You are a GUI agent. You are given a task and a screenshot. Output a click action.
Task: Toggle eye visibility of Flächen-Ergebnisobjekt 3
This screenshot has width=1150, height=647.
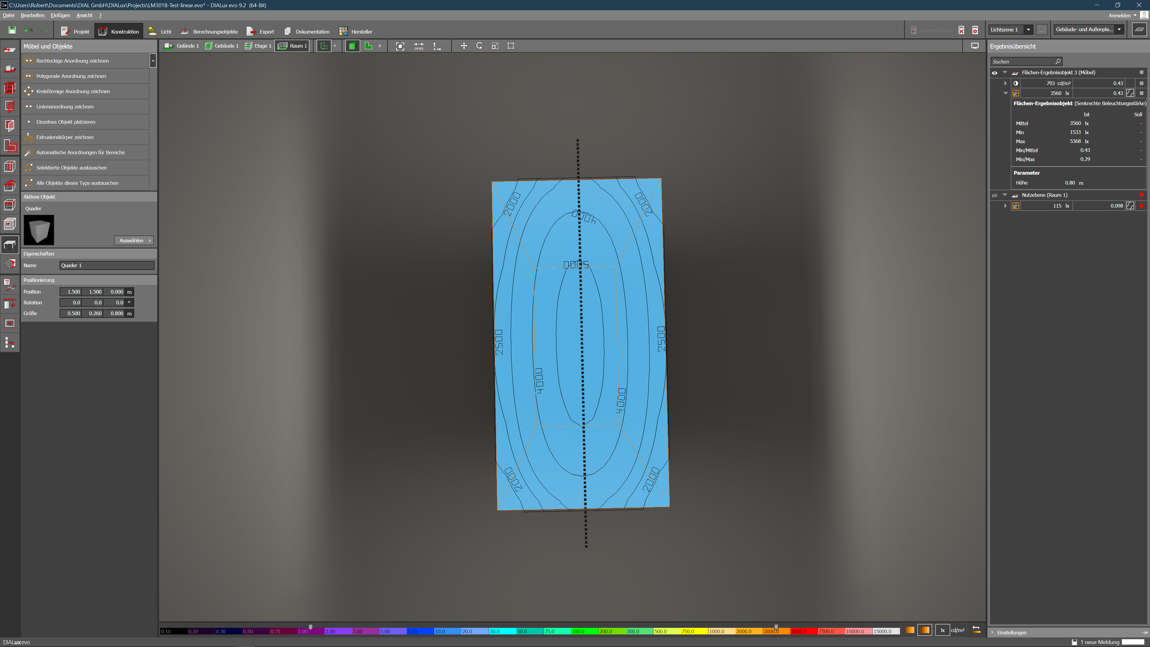click(x=994, y=73)
